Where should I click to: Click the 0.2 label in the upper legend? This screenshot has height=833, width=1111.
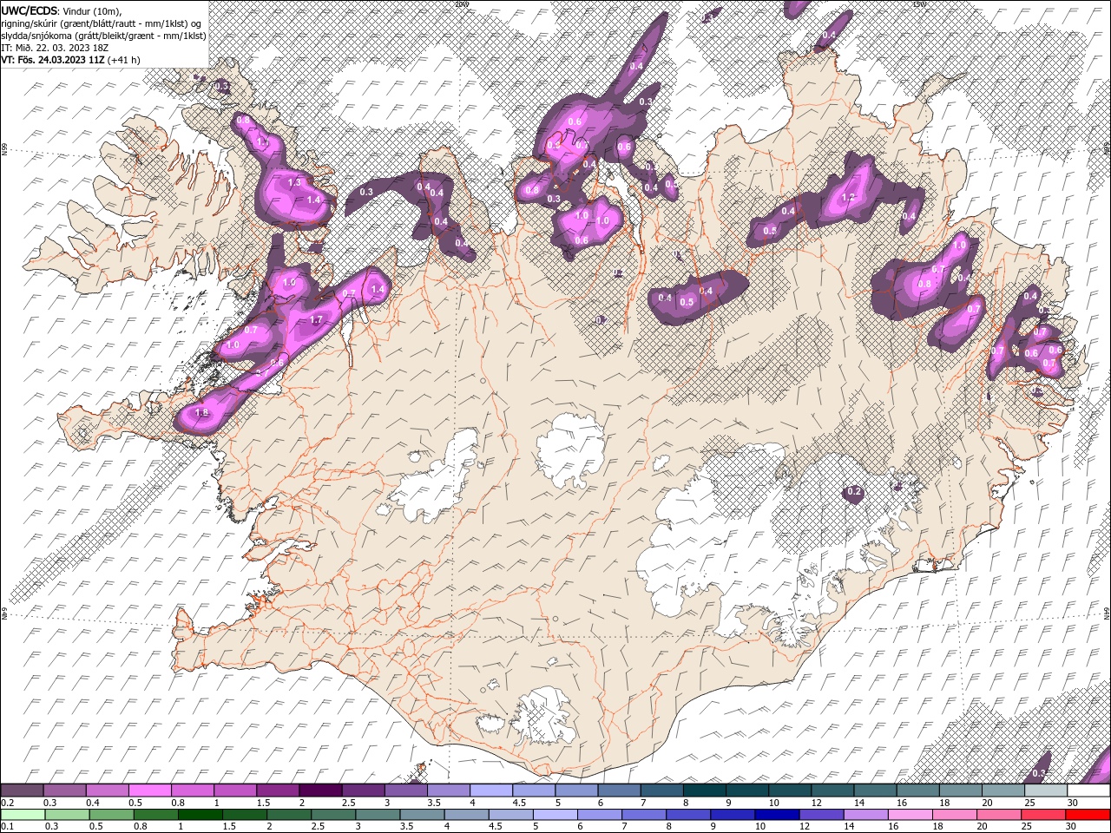pos(8,803)
